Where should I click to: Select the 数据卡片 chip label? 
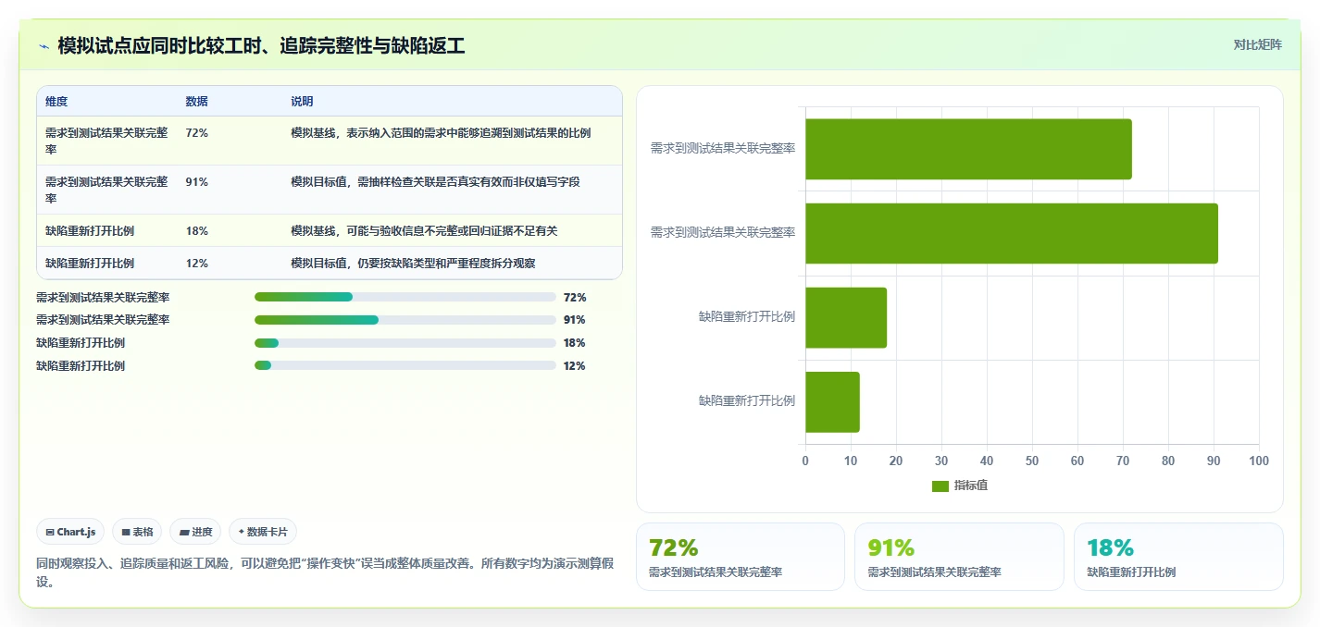[x=267, y=532]
